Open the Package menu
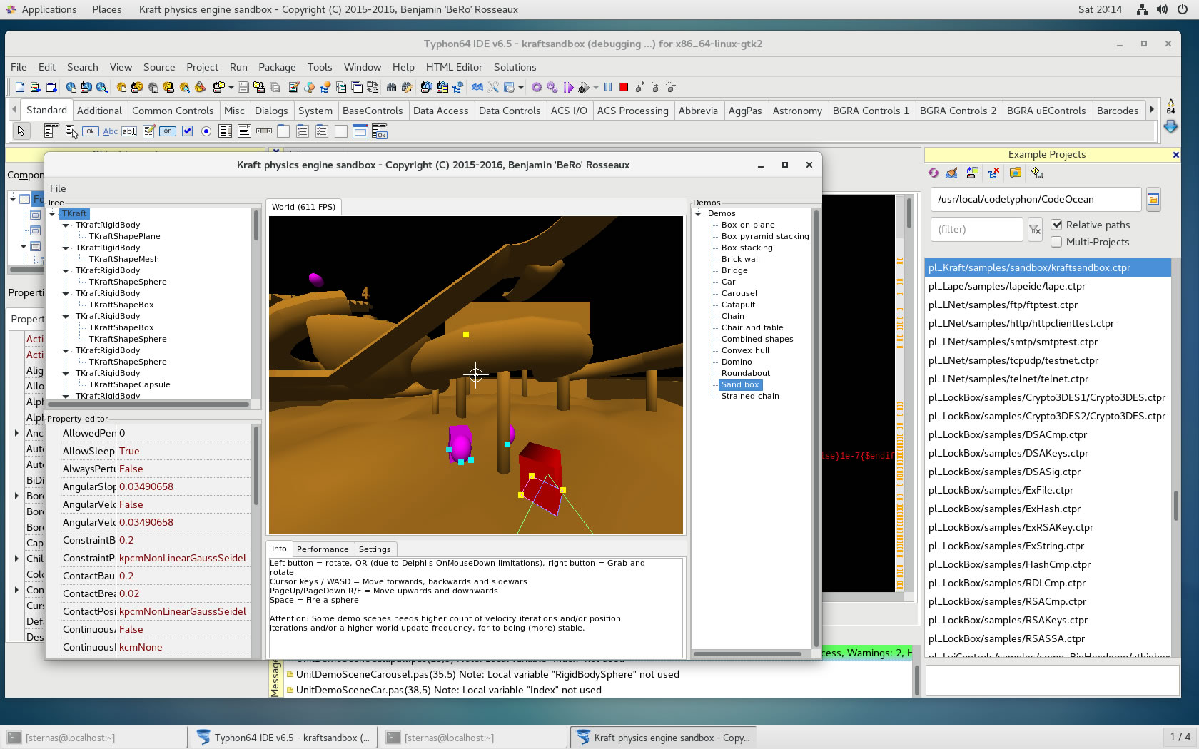Viewport: 1199px width, 749px height. pyautogui.click(x=277, y=67)
